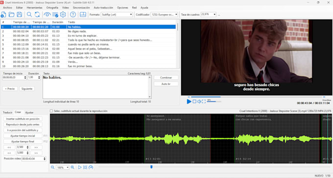Viewport: 333px width, 178px height.
Task: Click the Combinar button
Action: click(166, 77)
